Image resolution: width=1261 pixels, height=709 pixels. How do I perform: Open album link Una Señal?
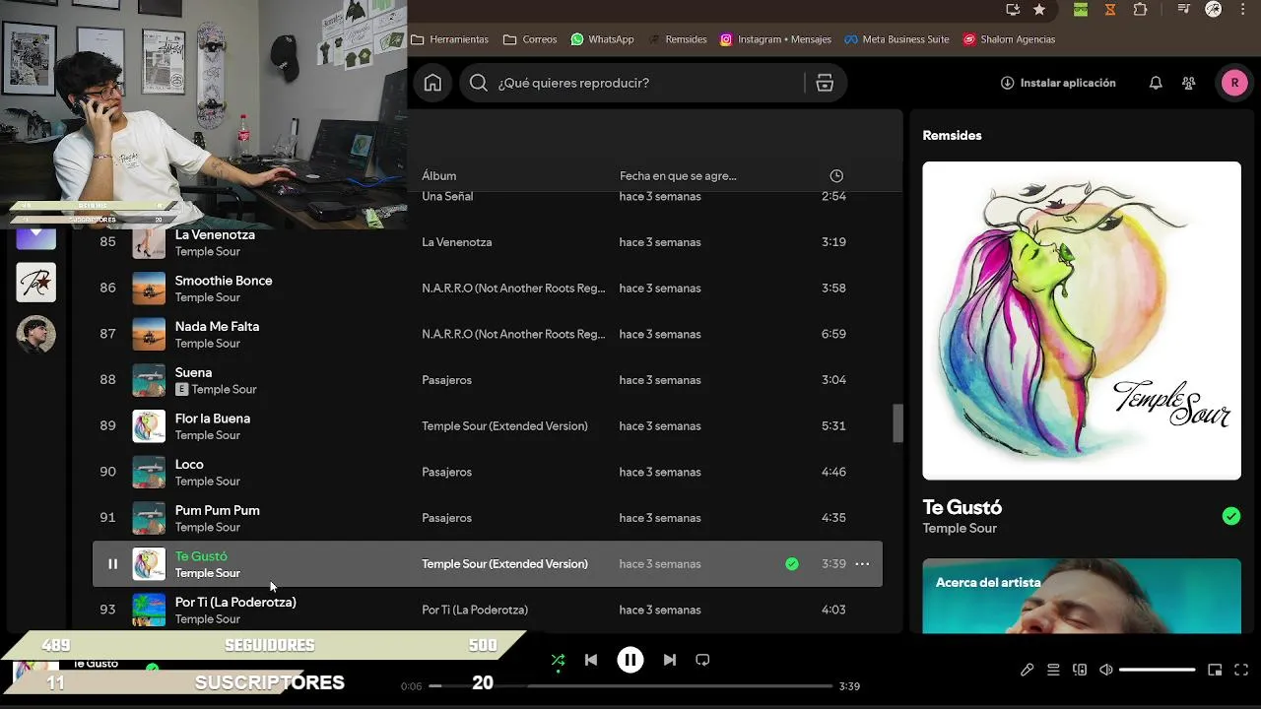coord(447,196)
